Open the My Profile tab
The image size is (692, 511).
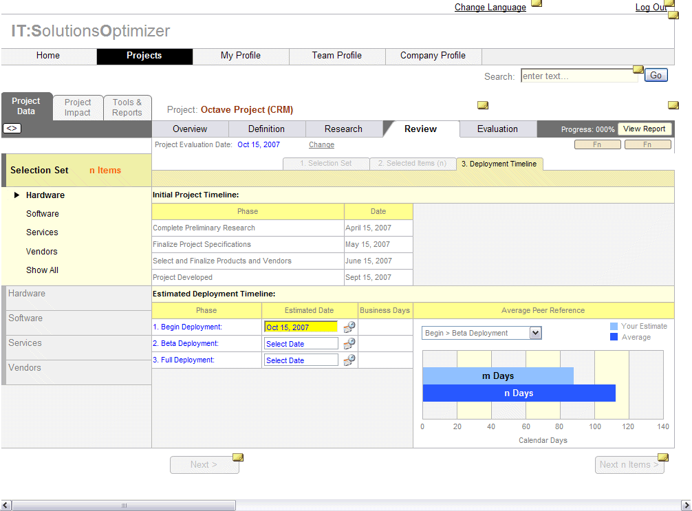(x=241, y=56)
